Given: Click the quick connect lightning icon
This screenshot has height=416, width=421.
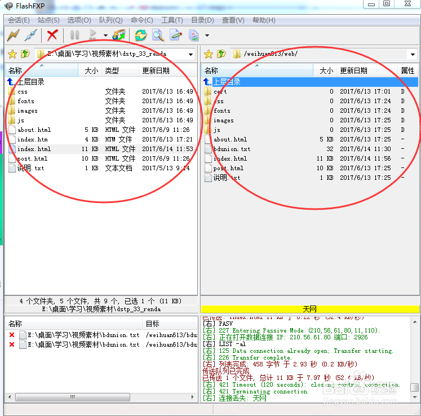Looking at the screenshot, I should click(13, 35).
